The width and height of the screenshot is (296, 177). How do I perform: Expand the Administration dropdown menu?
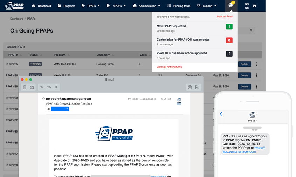point(146,6)
